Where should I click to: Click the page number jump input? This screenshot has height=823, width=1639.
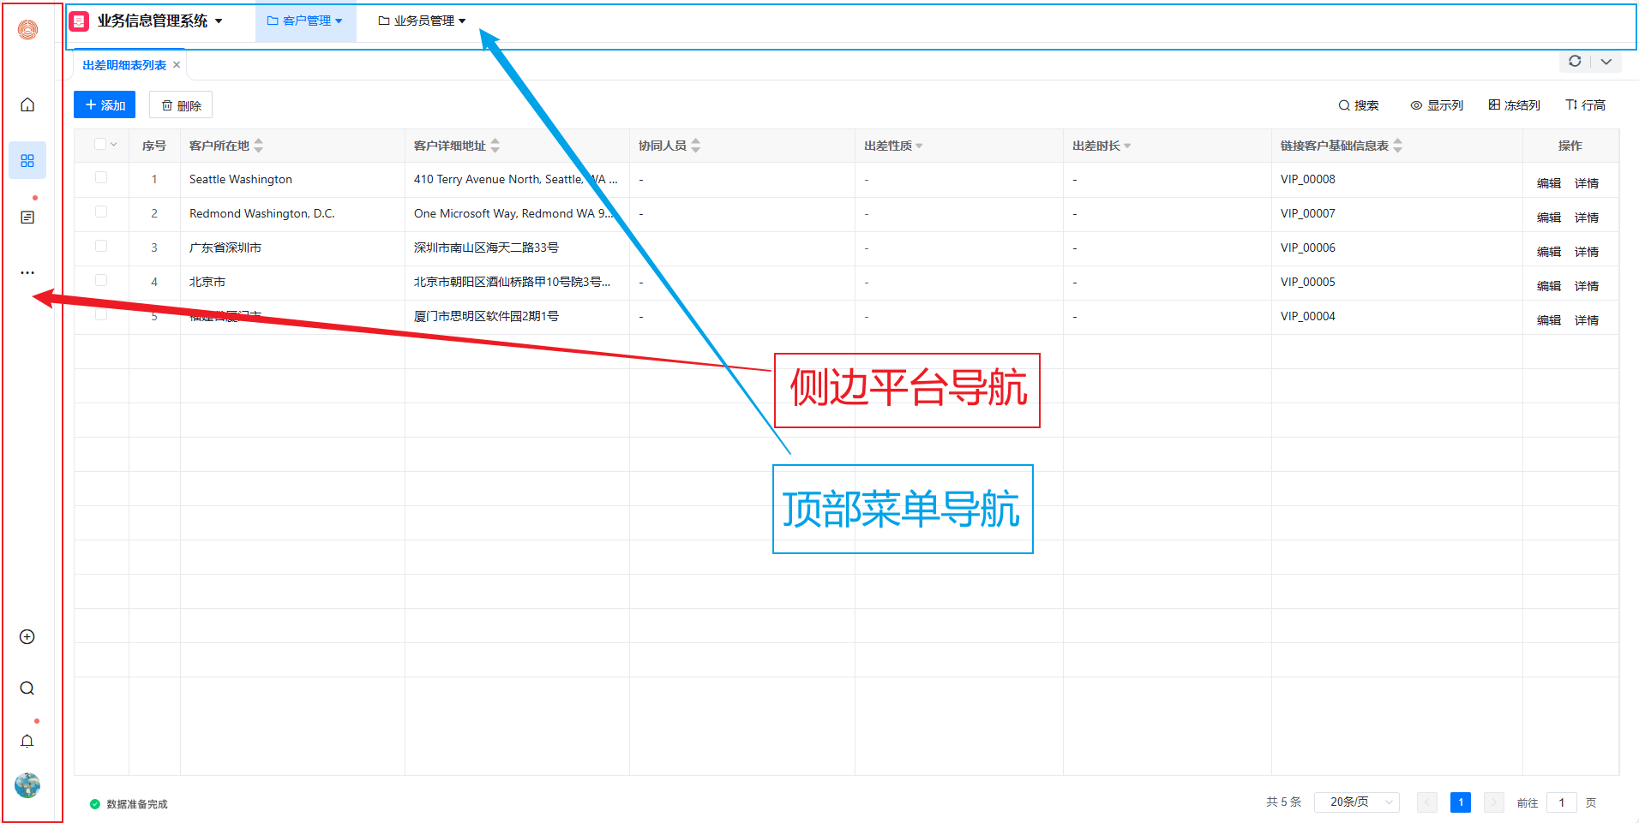[1562, 802]
